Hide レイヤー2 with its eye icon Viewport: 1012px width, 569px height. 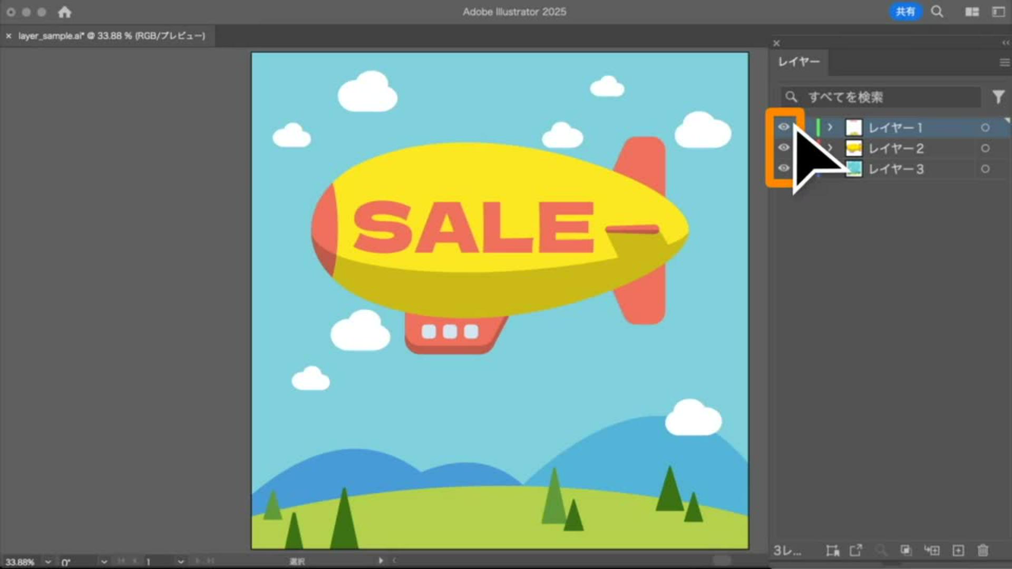tap(784, 148)
